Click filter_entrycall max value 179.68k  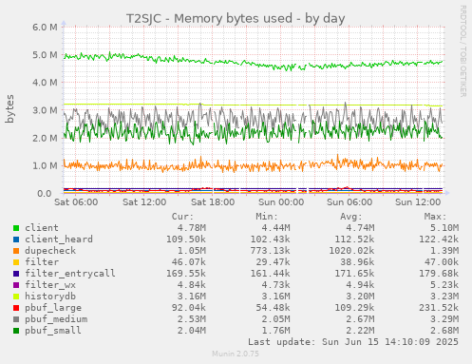[x=439, y=274]
